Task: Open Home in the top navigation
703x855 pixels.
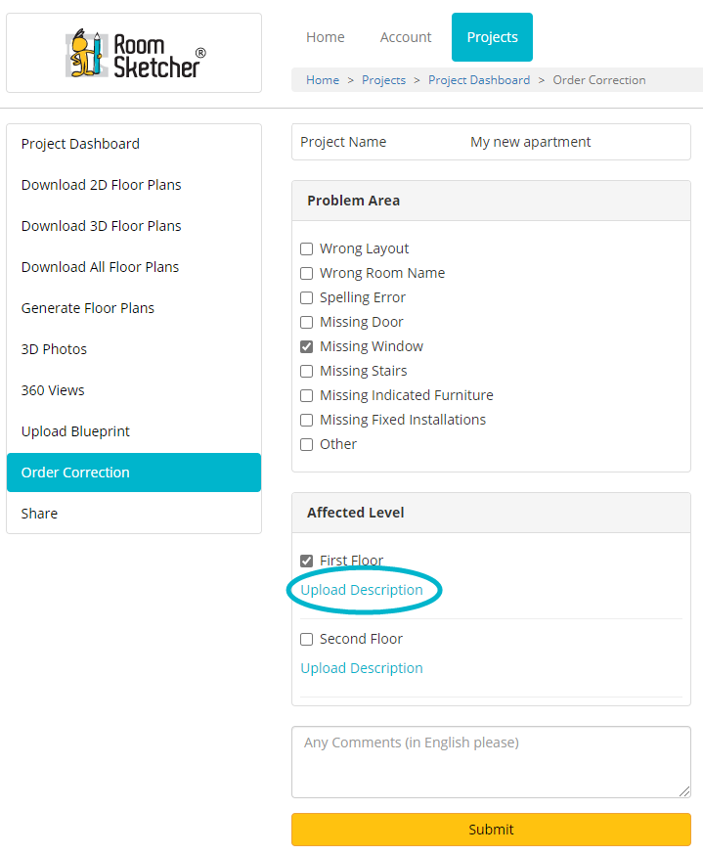Action: pos(326,37)
